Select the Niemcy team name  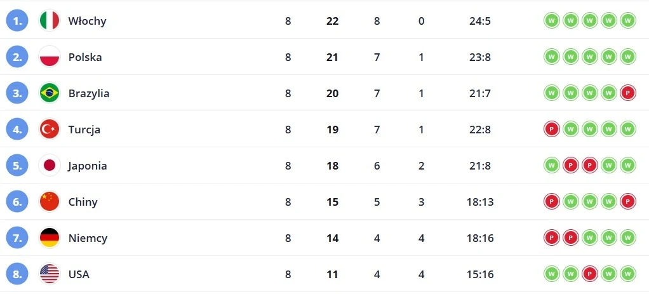tap(88, 239)
